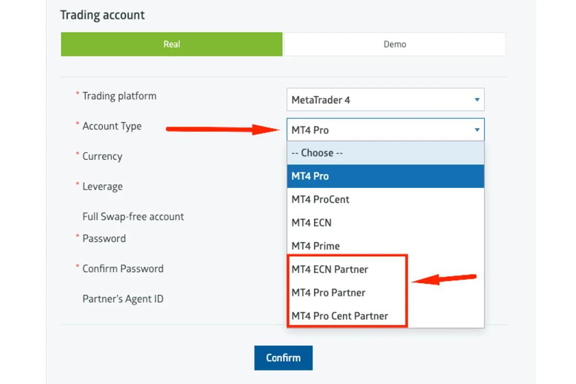
Task: Choose MT4 Prime account type
Action: click(385, 246)
